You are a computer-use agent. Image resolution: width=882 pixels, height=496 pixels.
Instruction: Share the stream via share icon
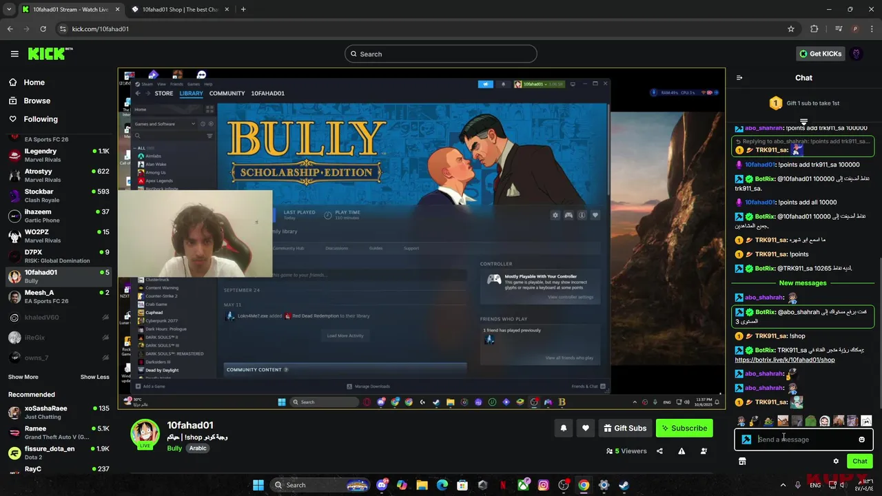point(659,451)
